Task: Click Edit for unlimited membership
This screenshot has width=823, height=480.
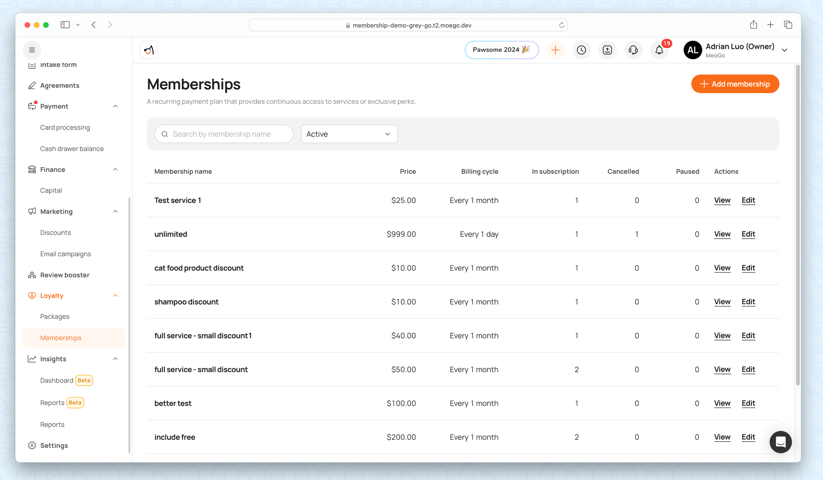Action: coord(748,234)
